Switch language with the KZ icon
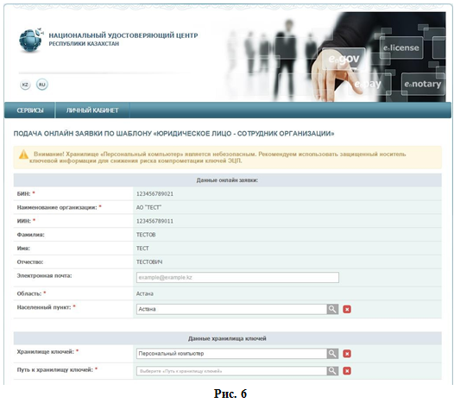The height and width of the screenshot is (403, 454). [25, 85]
